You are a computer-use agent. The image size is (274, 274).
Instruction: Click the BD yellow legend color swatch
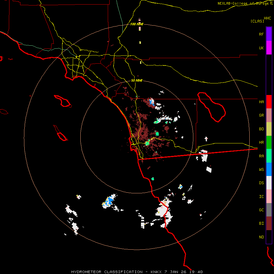[x=269, y=129]
